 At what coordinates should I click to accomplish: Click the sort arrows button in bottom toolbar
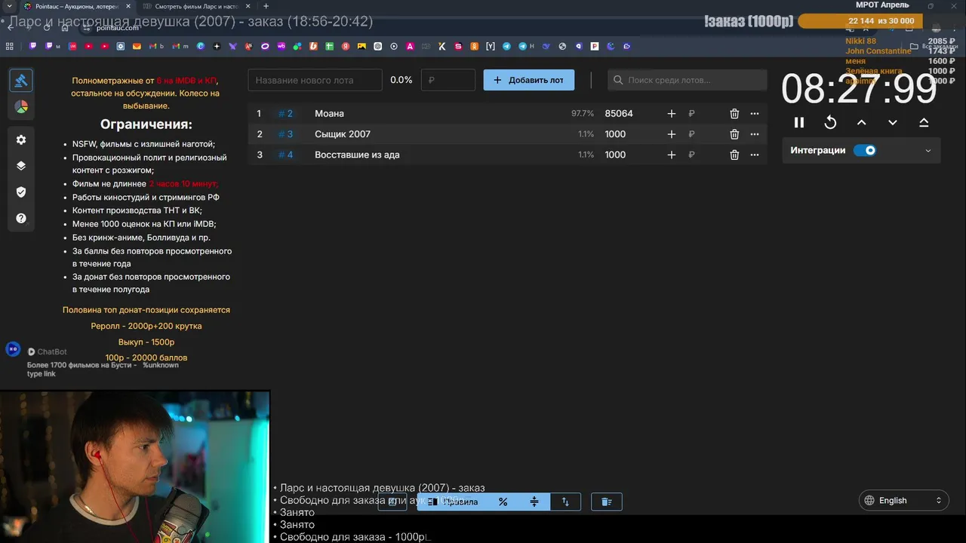click(565, 502)
